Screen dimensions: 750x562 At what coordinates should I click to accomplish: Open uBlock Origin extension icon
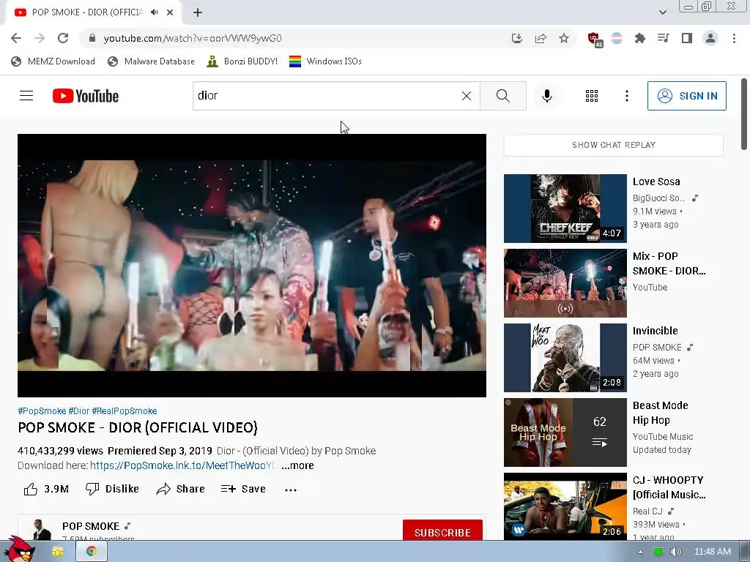point(594,39)
